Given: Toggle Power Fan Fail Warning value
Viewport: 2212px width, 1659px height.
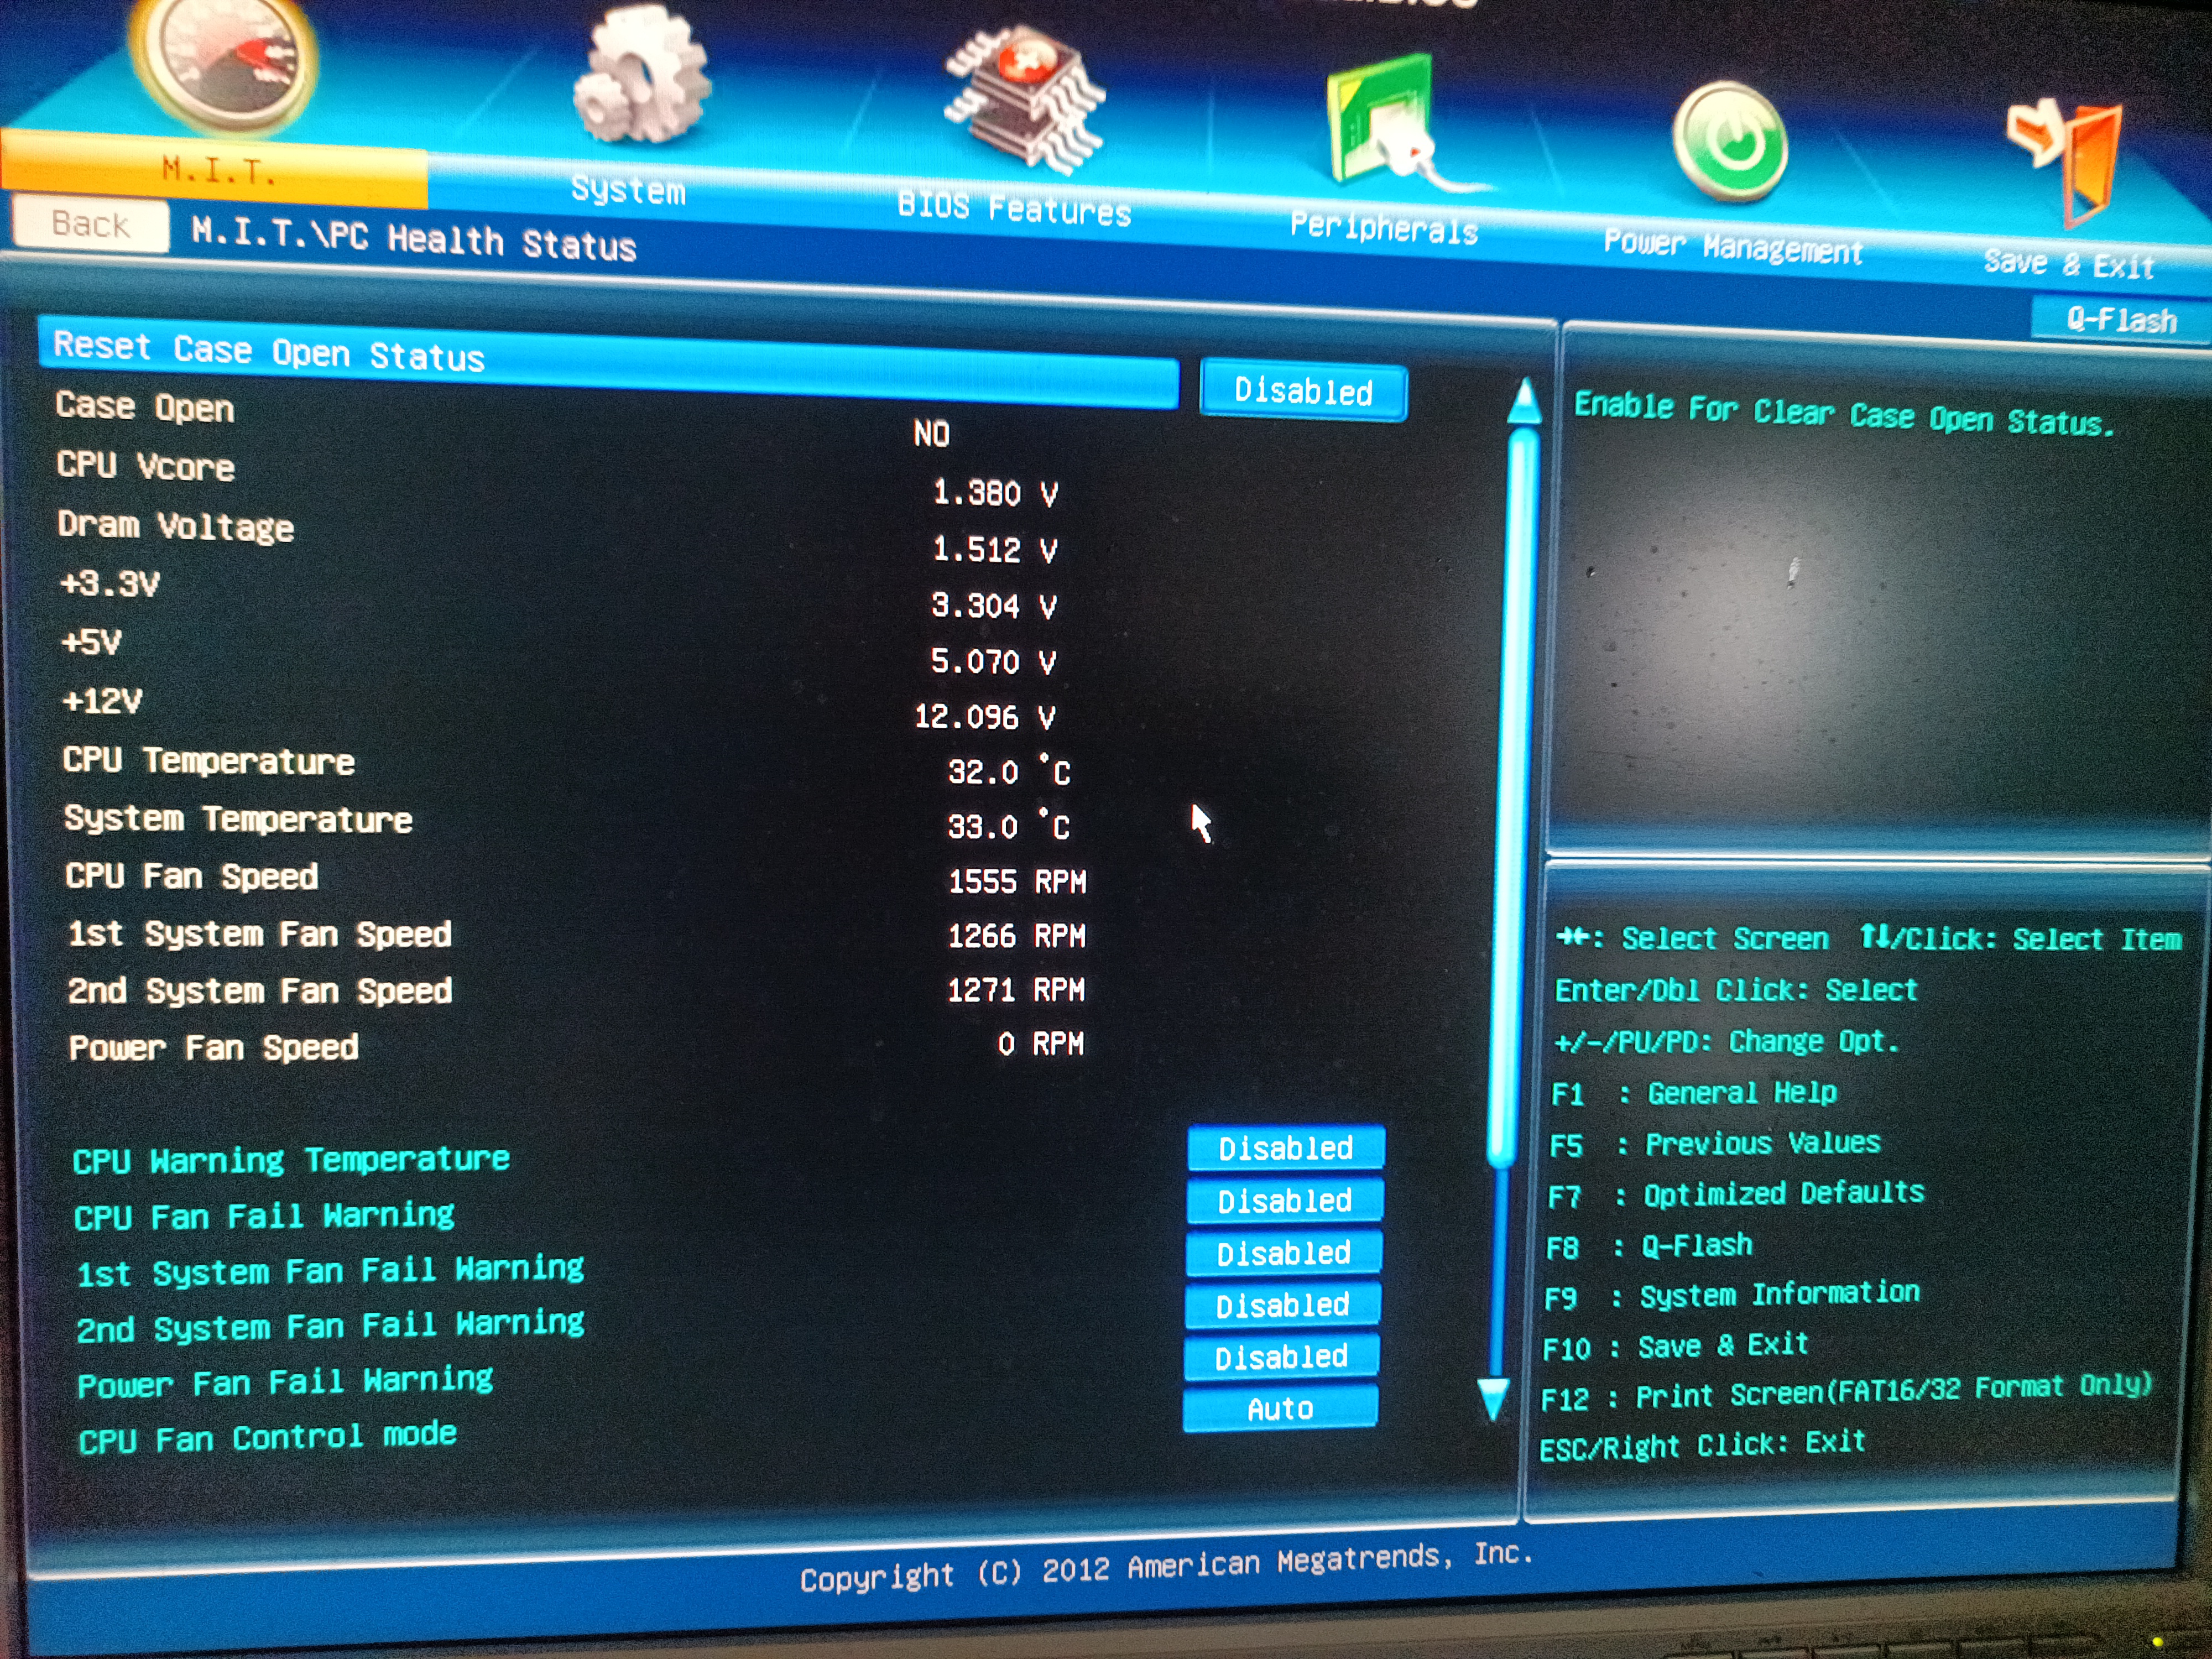Looking at the screenshot, I should 1281,1357.
